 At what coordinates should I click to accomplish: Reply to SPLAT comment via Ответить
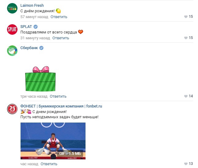pos(61,38)
